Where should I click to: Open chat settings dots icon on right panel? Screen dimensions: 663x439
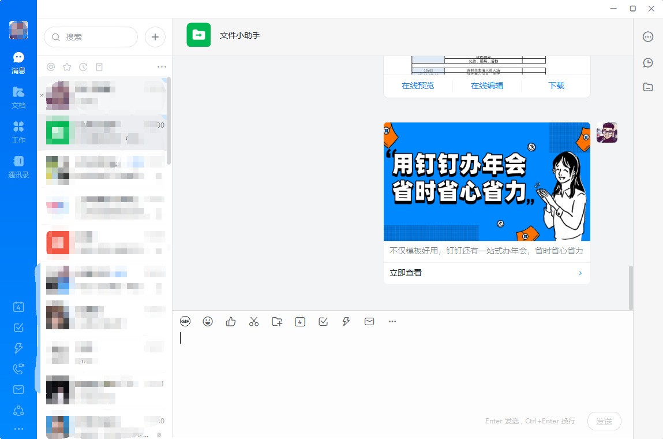tap(648, 37)
